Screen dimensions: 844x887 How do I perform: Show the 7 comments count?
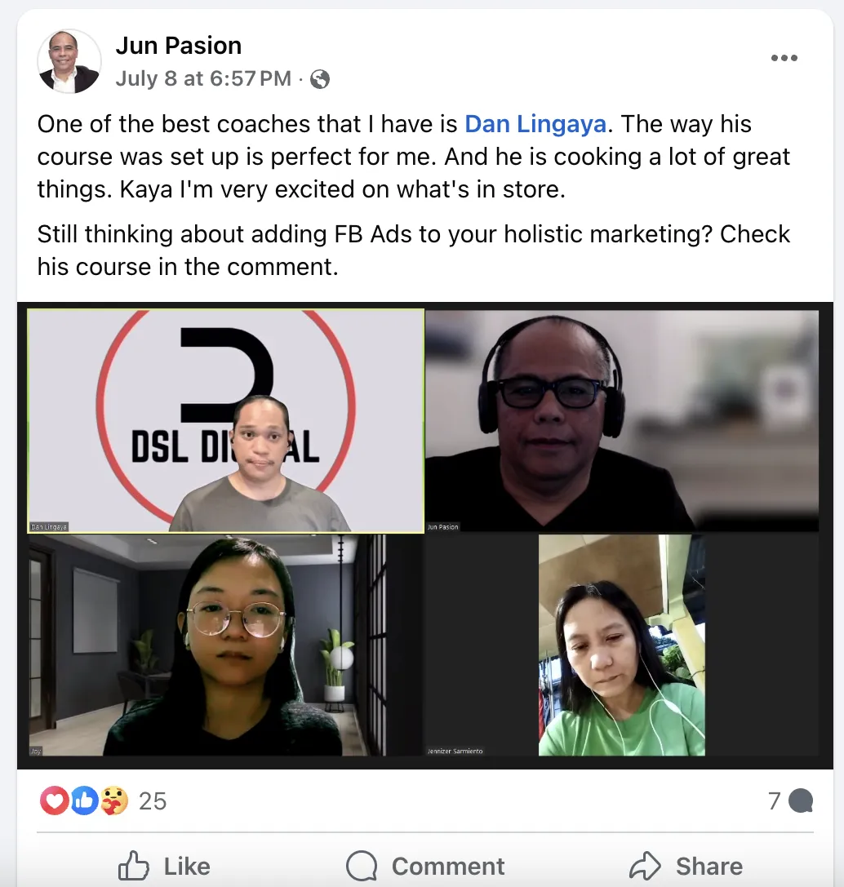coord(775,801)
